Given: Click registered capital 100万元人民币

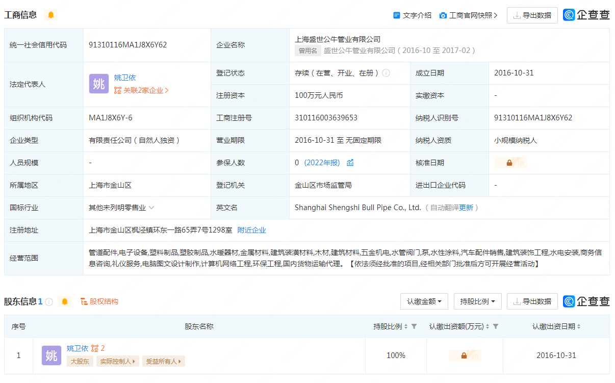Looking at the screenshot, I should (x=319, y=95).
